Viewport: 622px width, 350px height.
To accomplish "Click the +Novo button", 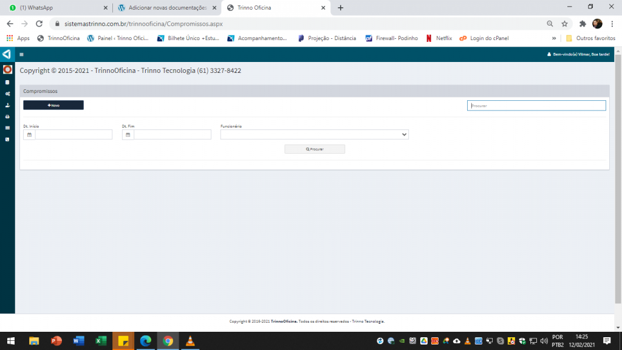I will (53, 105).
